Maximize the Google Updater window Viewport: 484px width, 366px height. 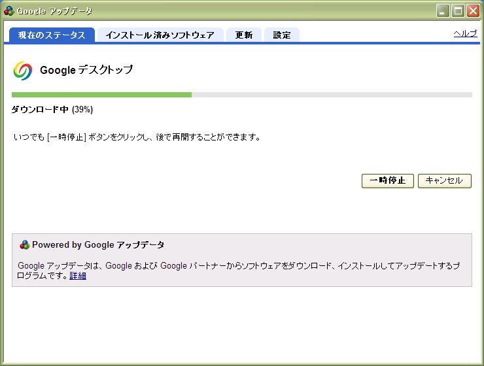pos(458,11)
